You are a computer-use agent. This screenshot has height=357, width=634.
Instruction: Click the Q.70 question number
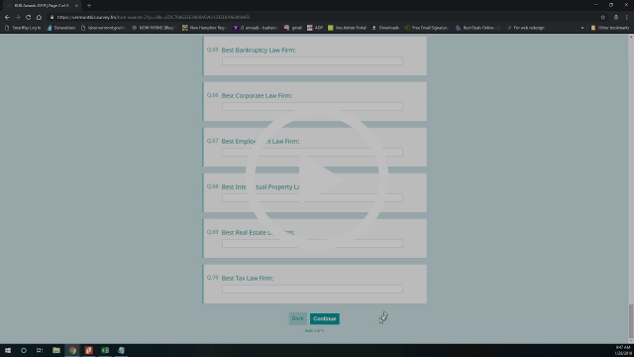(212, 278)
